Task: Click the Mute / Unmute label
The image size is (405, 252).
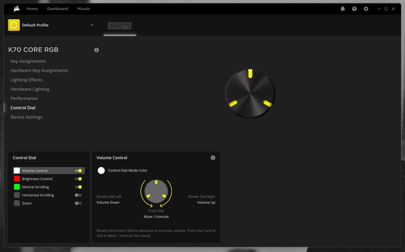Action: click(156, 217)
